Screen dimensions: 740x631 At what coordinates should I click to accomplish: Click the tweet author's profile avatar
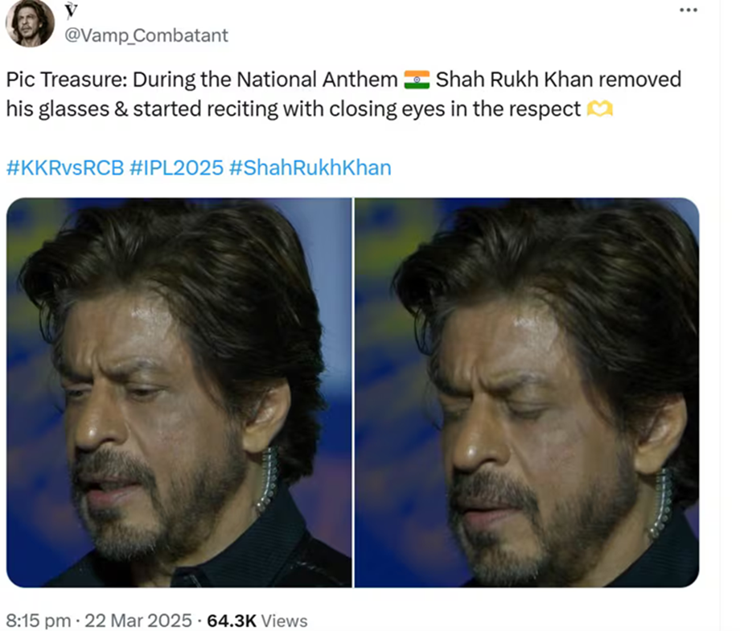tap(30, 22)
